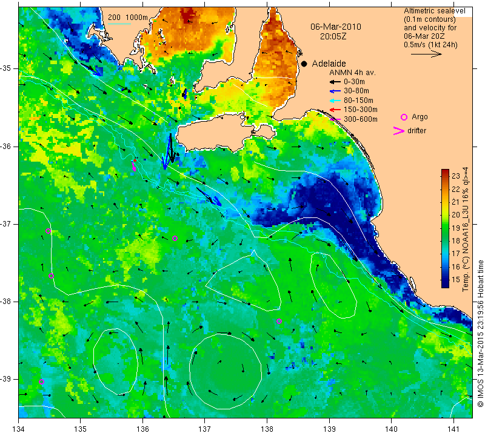
Task: Click the Argo float marker near 134.4E 39S
Action: pos(41,381)
